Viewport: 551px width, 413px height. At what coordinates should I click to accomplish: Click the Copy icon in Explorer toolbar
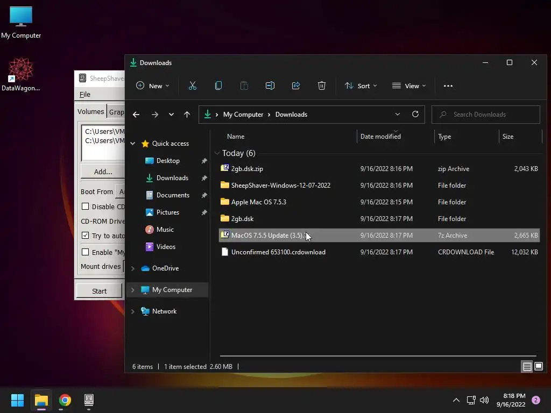click(x=218, y=86)
